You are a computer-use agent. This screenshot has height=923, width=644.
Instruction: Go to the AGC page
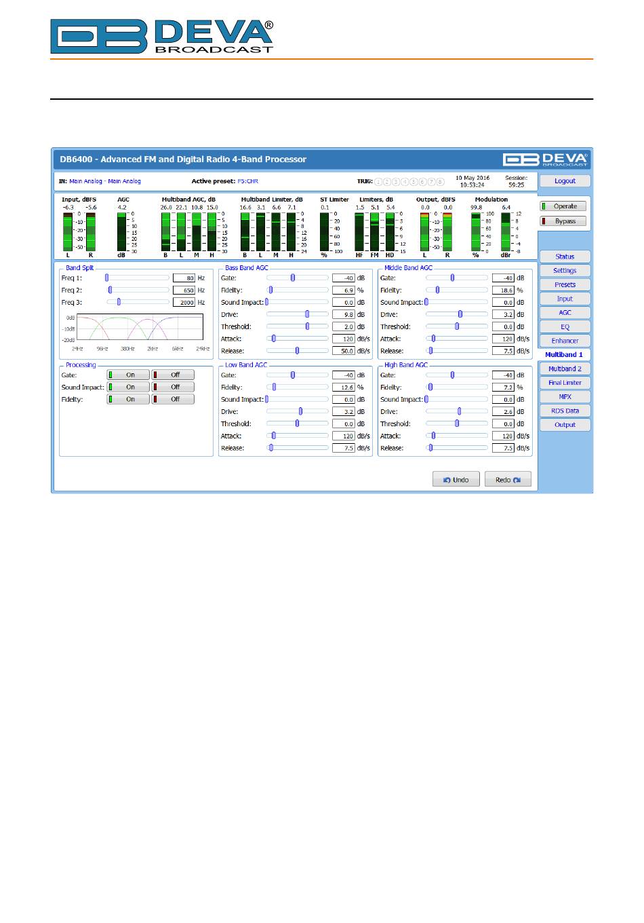pos(565,313)
